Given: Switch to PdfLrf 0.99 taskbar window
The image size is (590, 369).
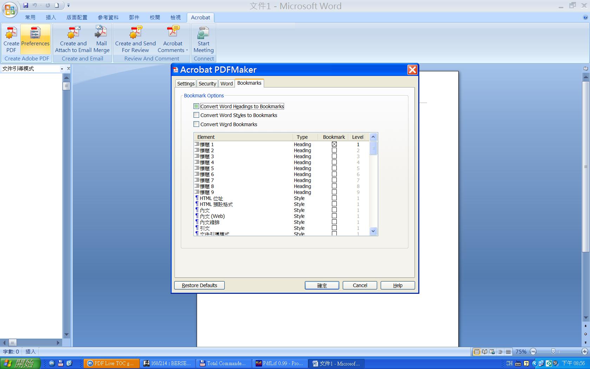Looking at the screenshot, I should pos(280,363).
